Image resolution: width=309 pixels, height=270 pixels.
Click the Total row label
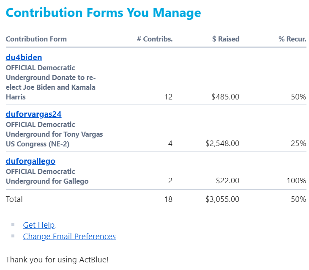pos(14,199)
